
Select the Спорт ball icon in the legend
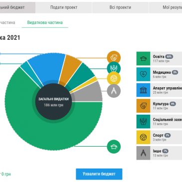(143, 137)
